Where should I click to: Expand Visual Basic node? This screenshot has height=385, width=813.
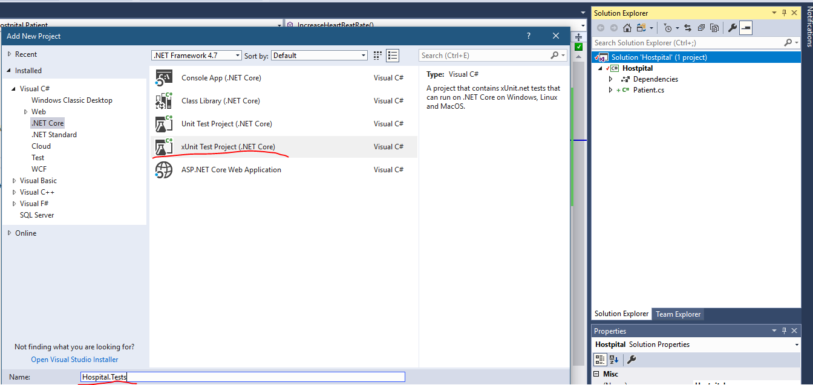[x=15, y=181]
